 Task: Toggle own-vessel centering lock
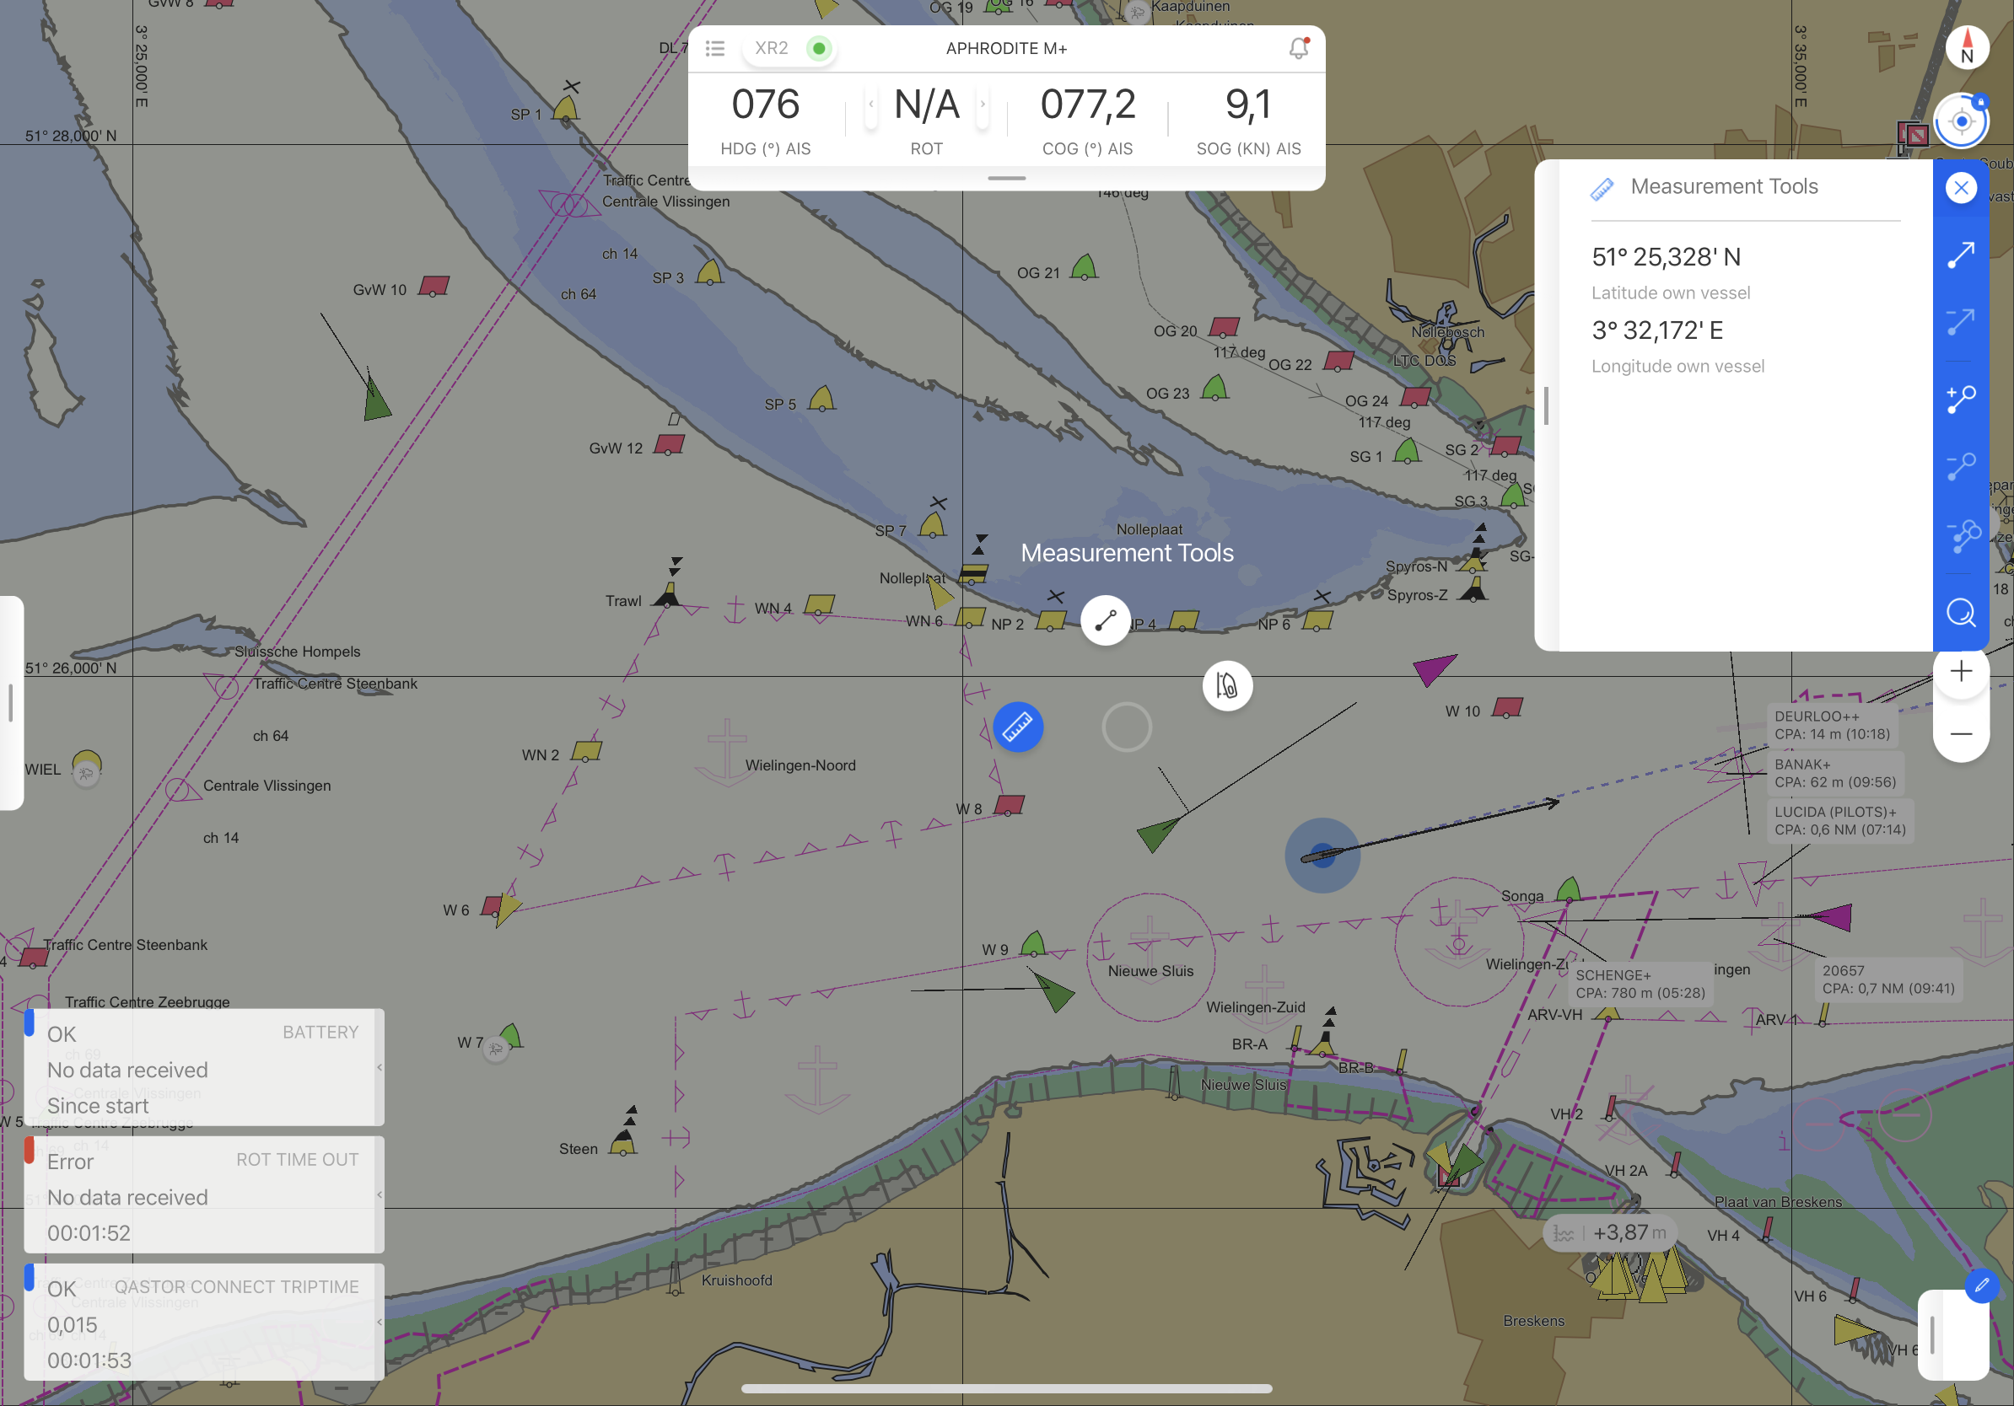1961,121
